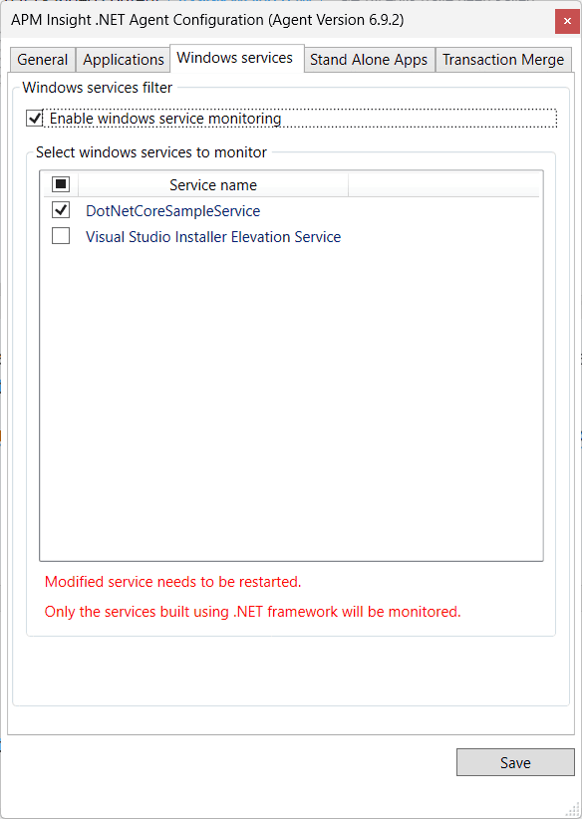Select the DotNetCoreSampleService row name
The width and height of the screenshot is (582, 819).
[x=173, y=211]
